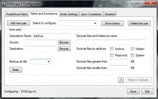
Task: Tick the Hidden attribute checkbox
Action: click(132, 49)
